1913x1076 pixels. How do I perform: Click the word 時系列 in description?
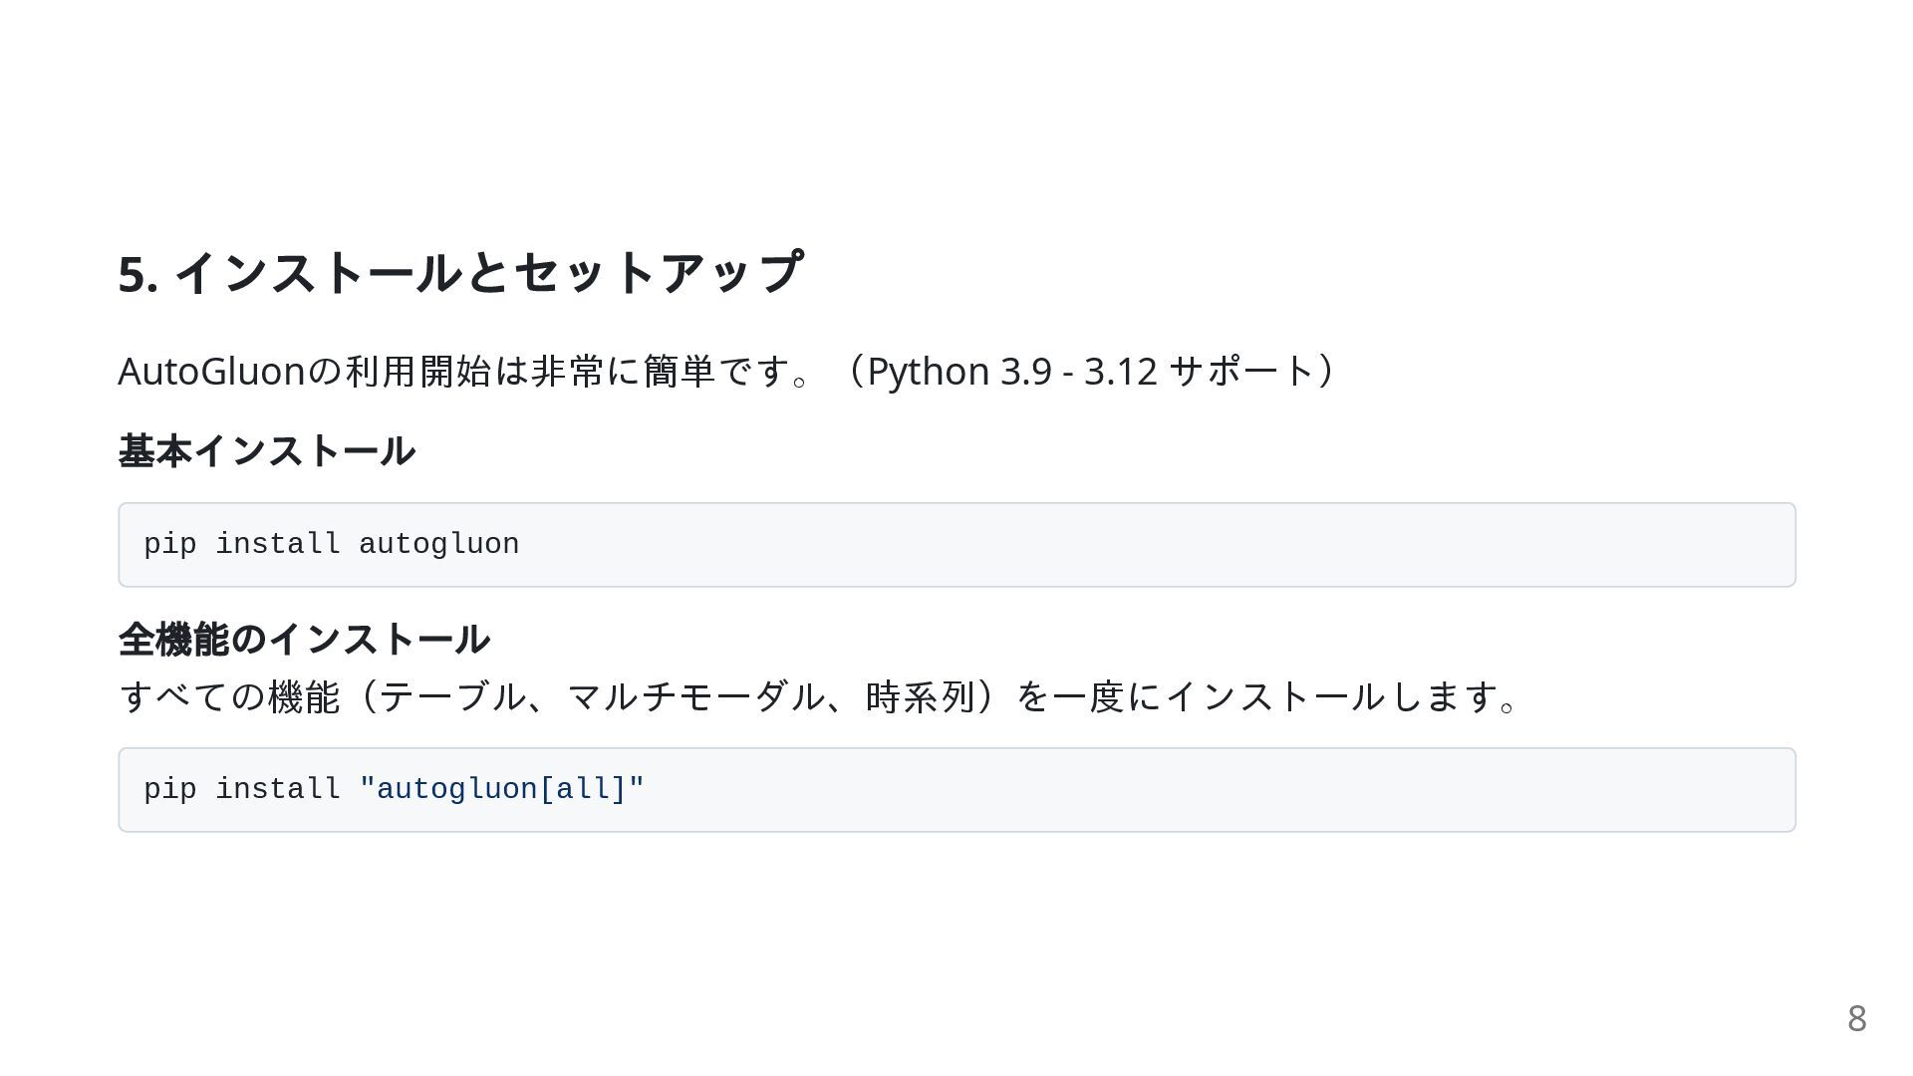(921, 695)
